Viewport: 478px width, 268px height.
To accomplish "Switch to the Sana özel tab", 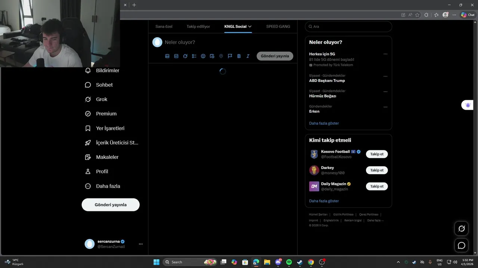I will [x=164, y=26].
